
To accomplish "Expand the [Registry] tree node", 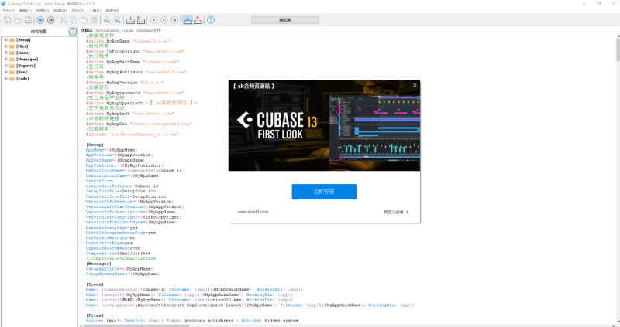I will (x=6, y=66).
